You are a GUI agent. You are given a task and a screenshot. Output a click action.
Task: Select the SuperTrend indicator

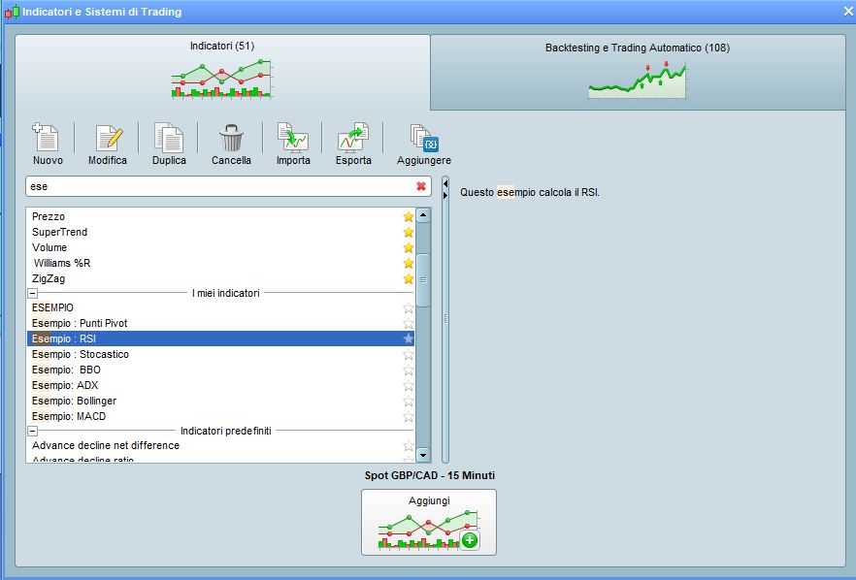[x=220, y=232]
